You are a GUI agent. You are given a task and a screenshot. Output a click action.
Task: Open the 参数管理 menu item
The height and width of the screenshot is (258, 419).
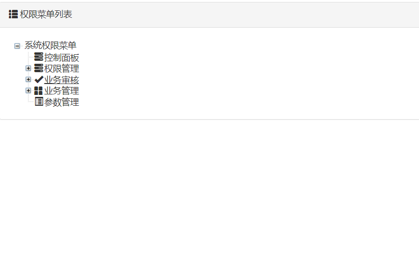click(62, 102)
